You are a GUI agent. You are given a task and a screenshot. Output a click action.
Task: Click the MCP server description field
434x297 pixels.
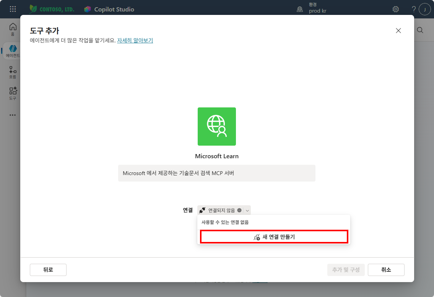(x=217, y=173)
